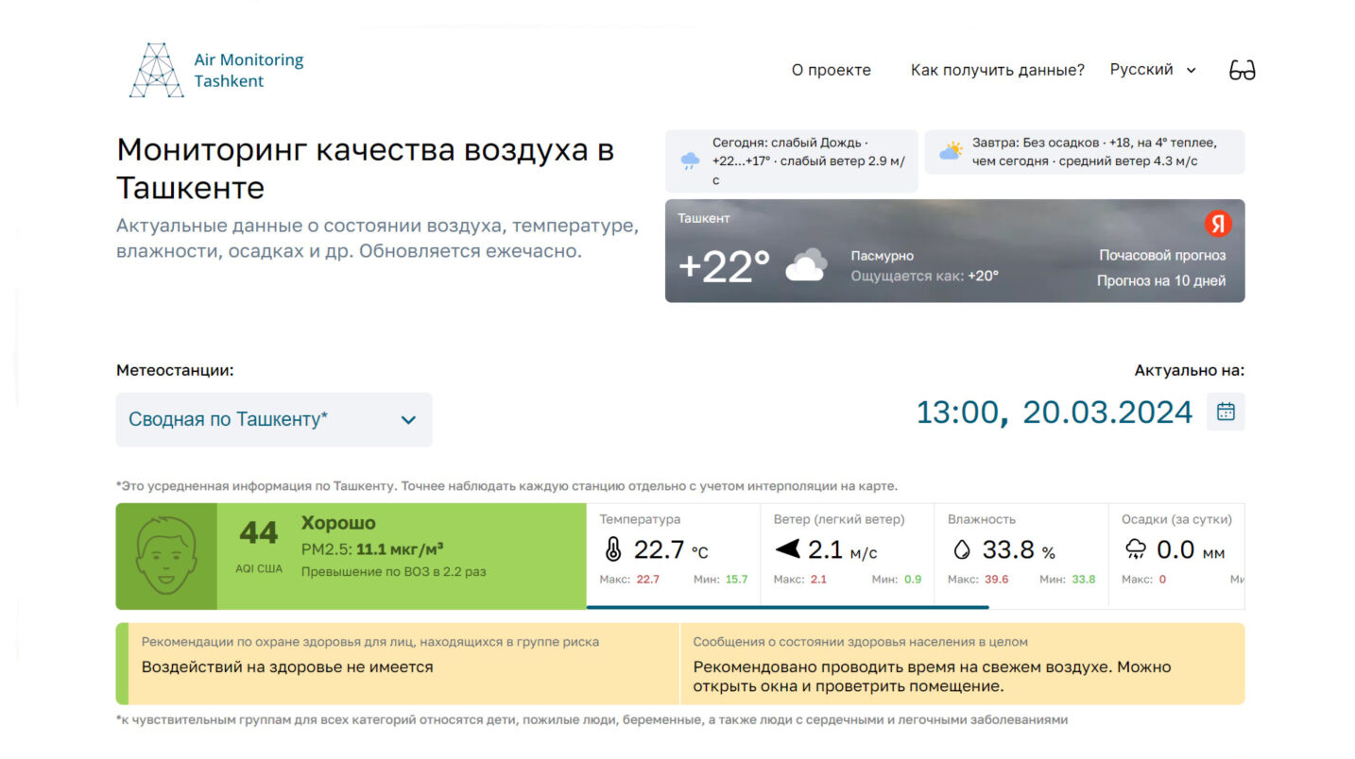Click the date value 13:00, 20.03.2024
1355x759 pixels.
point(1055,413)
